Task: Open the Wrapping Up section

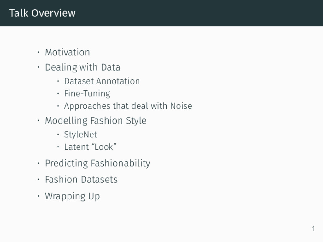Action: click(x=72, y=196)
